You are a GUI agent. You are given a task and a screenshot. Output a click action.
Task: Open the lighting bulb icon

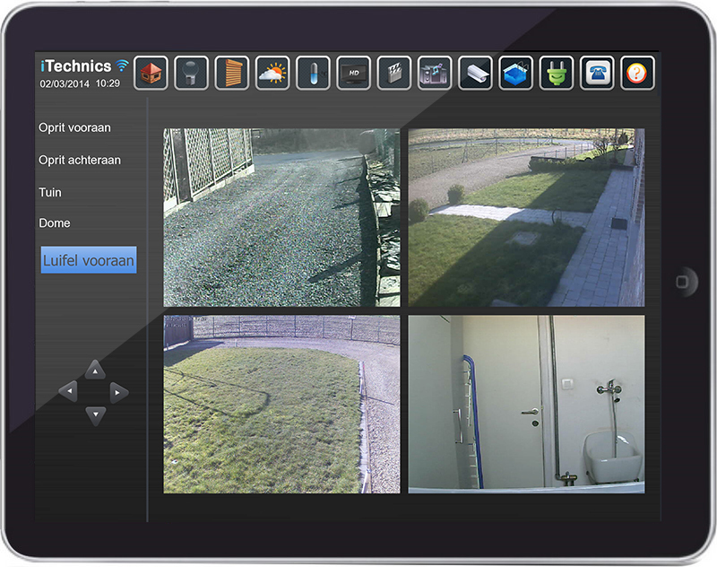[x=192, y=73]
